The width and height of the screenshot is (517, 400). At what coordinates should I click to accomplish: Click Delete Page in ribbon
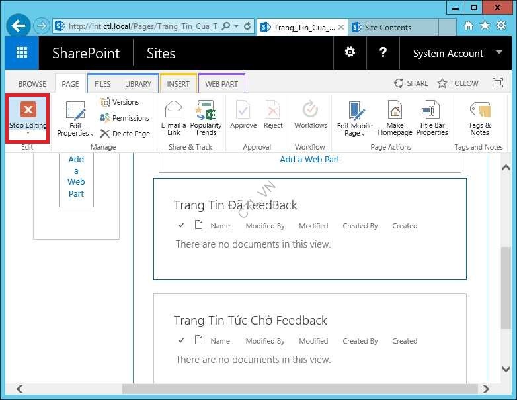[125, 134]
